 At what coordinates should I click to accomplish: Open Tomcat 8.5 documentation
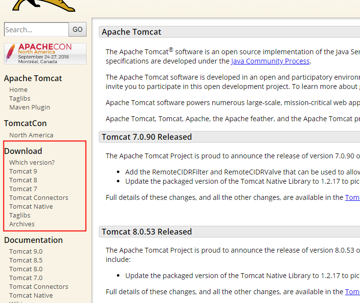(26, 260)
